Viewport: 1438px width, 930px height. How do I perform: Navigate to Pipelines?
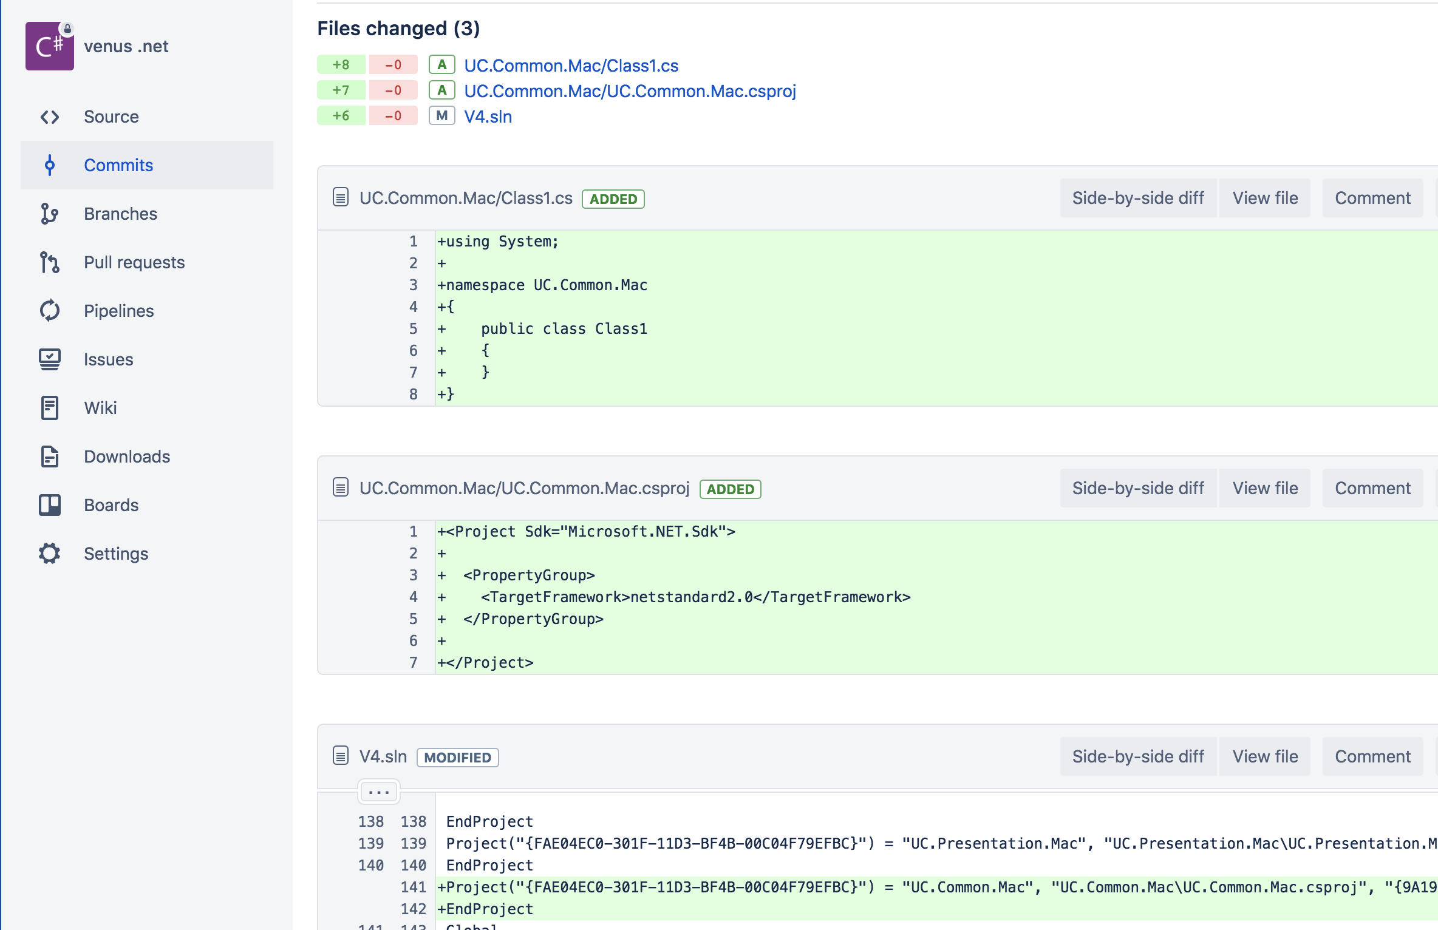click(x=147, y=311)
